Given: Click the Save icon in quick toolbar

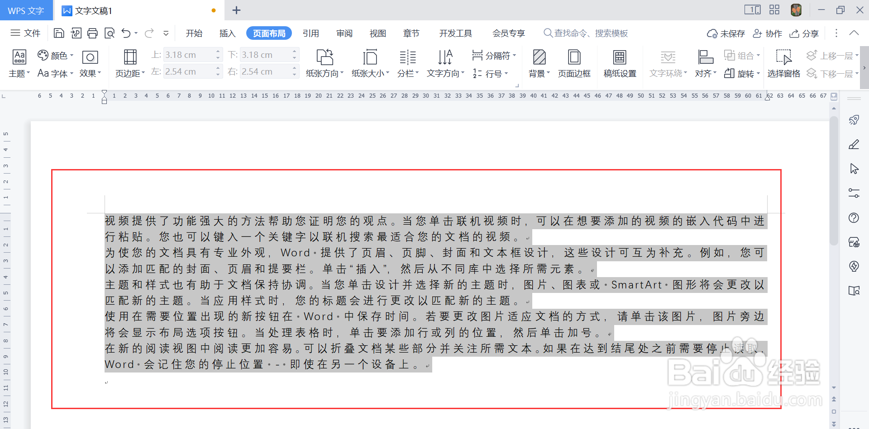Looking at the screenshot, I should coord(59,33).
